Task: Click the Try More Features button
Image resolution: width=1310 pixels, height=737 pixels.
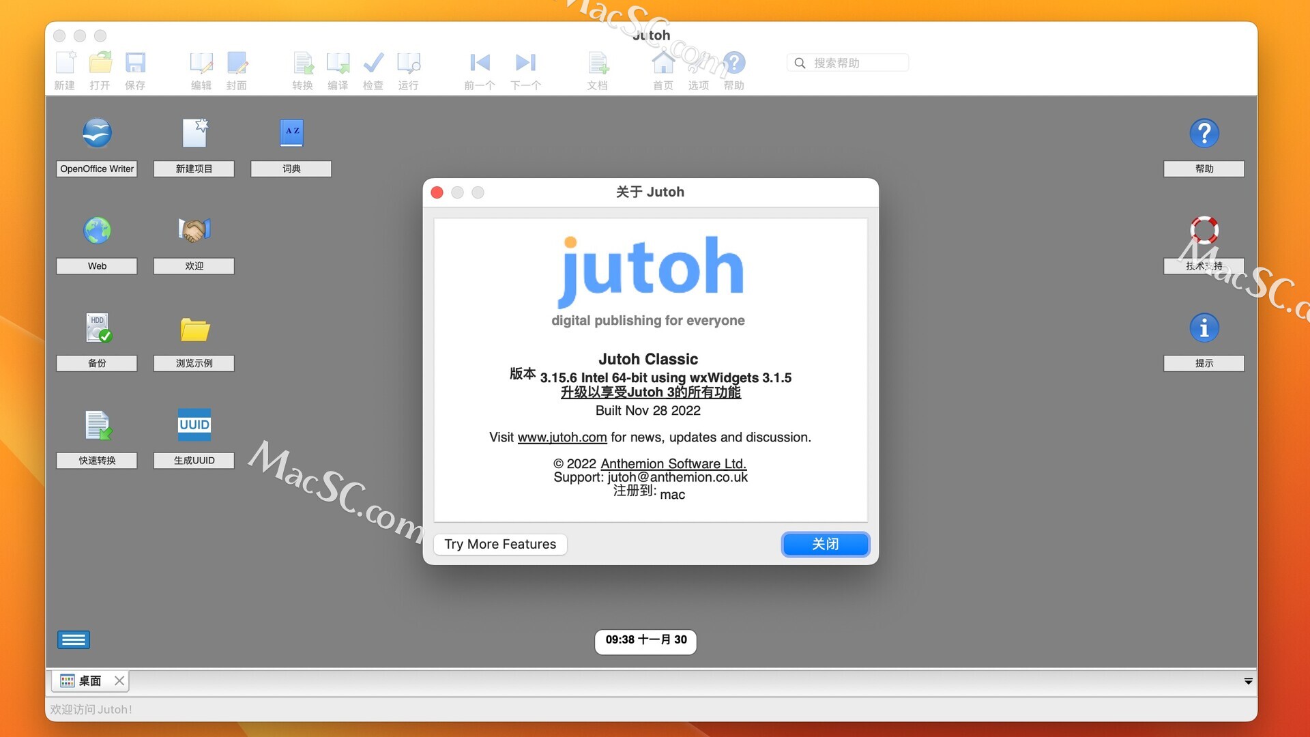Action: coord(500,544)
